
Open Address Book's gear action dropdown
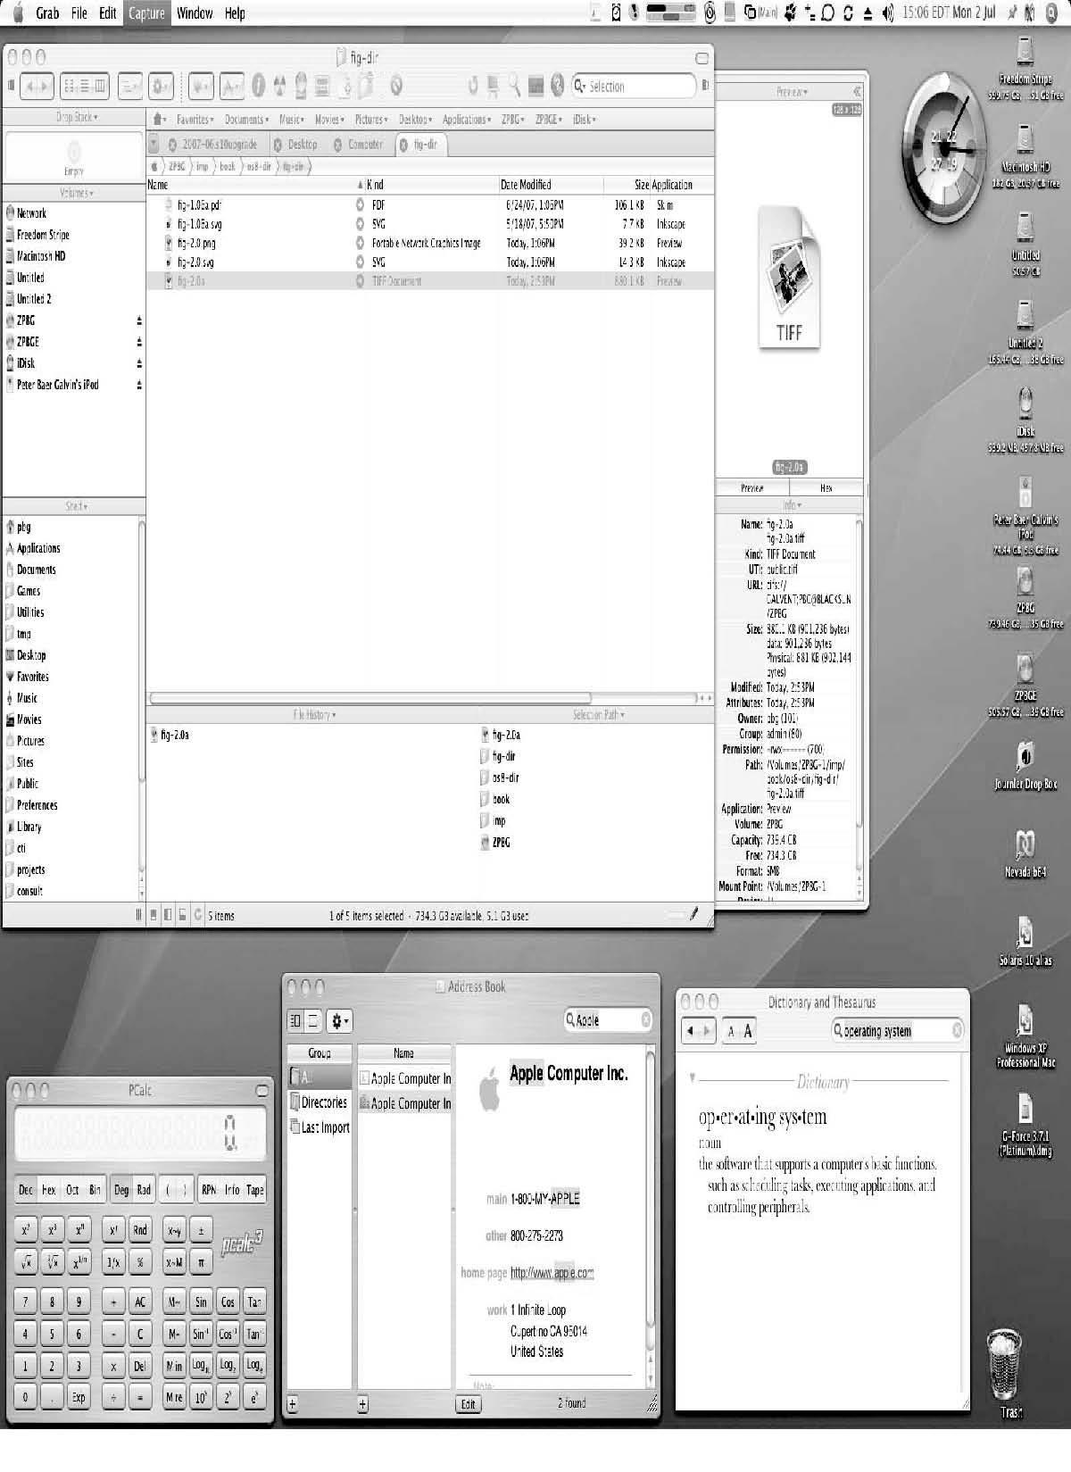[339, 1020]
